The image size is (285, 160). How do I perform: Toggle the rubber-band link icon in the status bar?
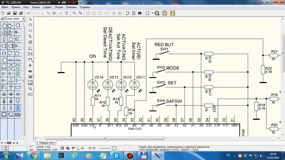68,148
